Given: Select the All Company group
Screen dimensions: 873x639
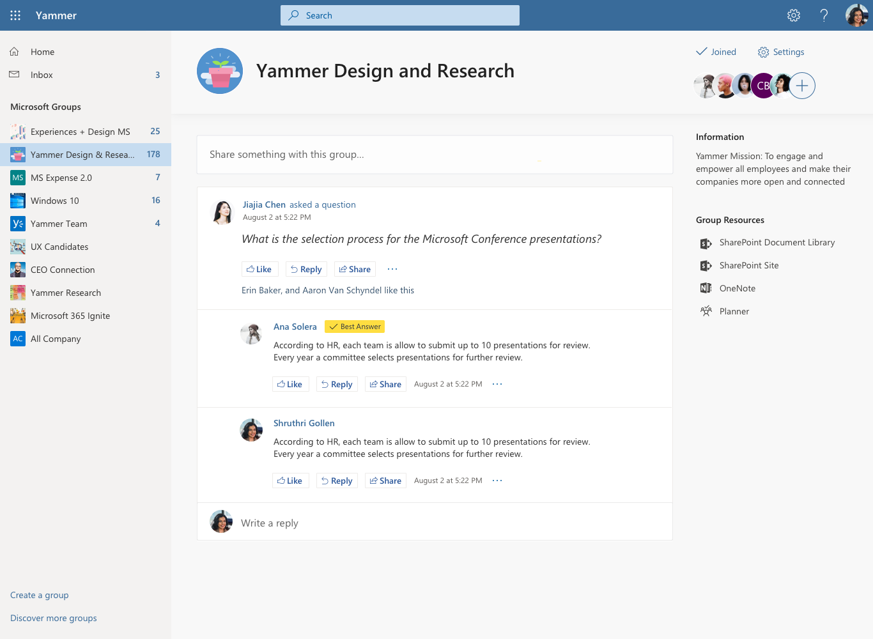Looking at the screenshot, I should click(x=86, y=339).
